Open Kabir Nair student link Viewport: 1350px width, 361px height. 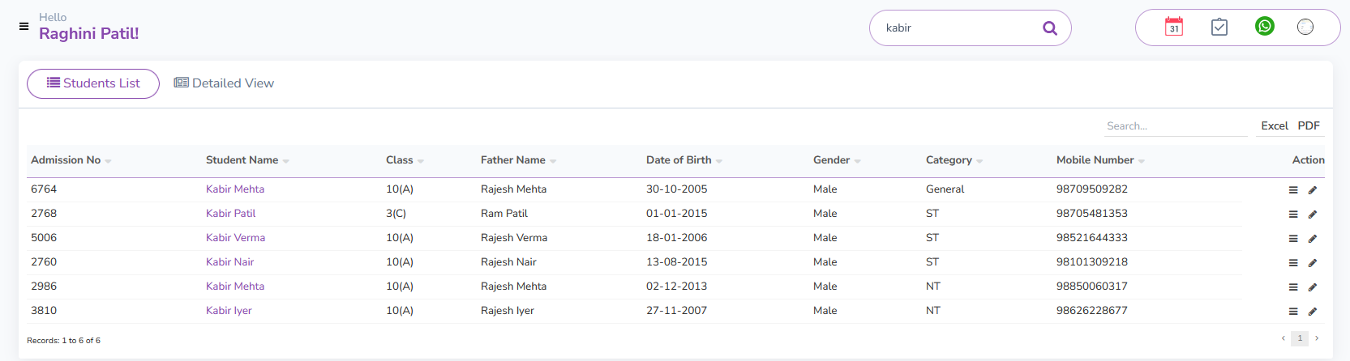point(229,262)
